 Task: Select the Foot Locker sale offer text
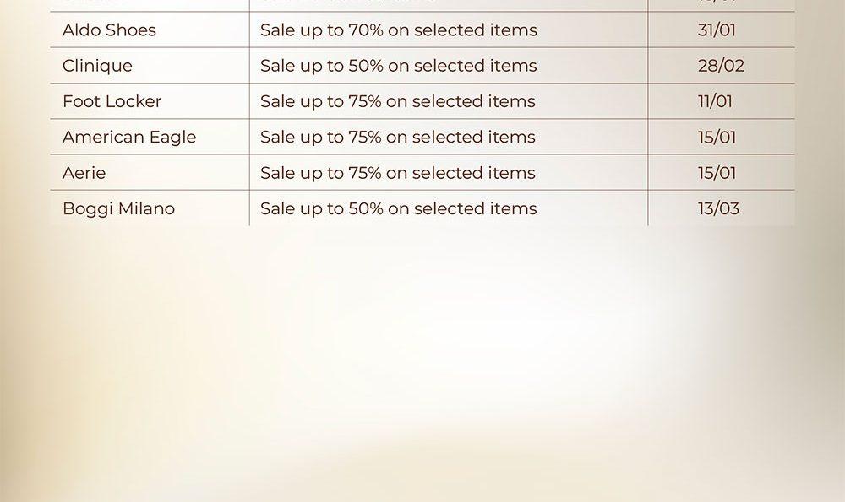[x=397, y=101]
